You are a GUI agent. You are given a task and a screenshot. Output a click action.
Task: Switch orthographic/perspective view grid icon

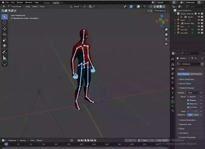click(166, 44)
